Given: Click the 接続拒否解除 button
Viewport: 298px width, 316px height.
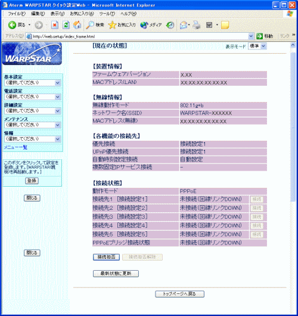Looking at the screenshot, I should [142, 257].
